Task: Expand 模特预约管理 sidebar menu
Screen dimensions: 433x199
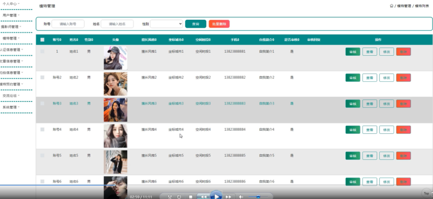Action: pyautogui.click(x=11, y=84)
